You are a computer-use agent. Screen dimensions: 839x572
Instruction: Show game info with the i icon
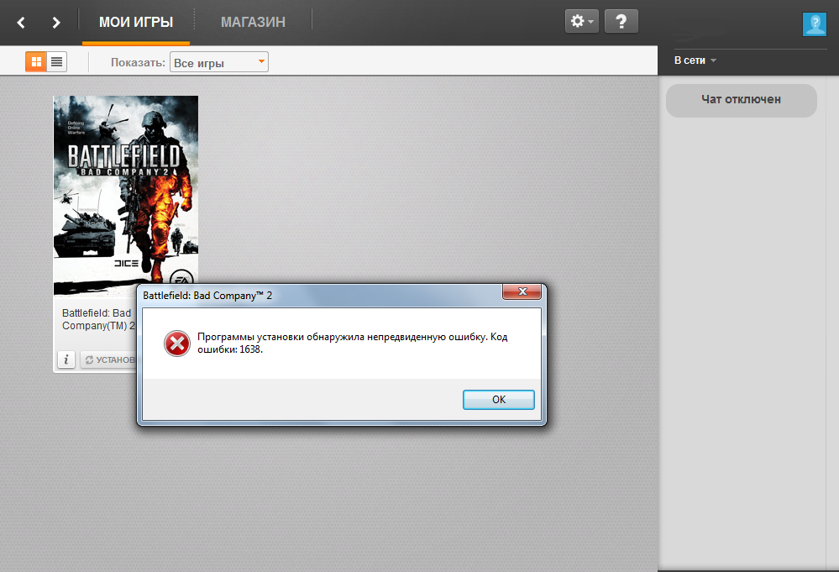click(x=66, y=359)
